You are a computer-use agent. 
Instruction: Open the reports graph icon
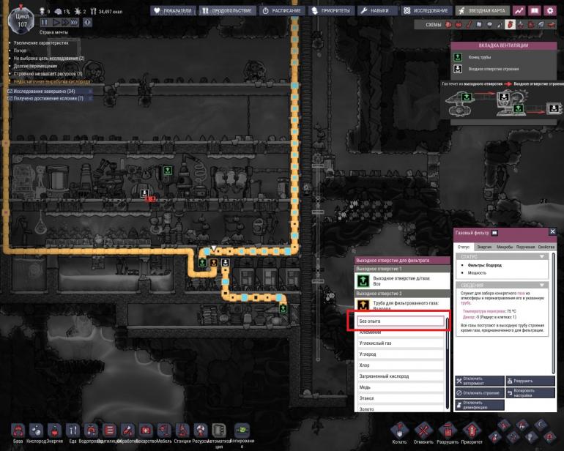coord(519,11)
